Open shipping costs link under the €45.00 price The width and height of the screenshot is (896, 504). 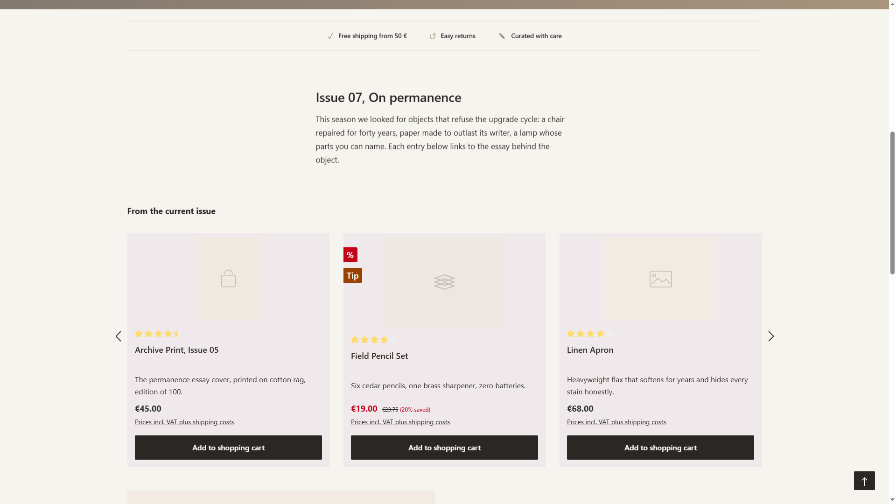pyautogui.click(x=184, y=422)
